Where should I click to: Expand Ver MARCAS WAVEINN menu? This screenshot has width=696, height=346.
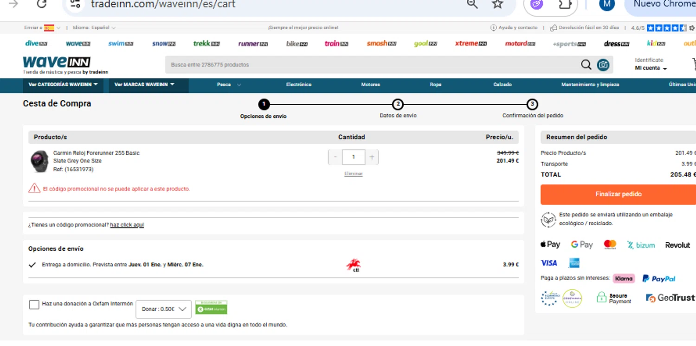tap(148, 85)
